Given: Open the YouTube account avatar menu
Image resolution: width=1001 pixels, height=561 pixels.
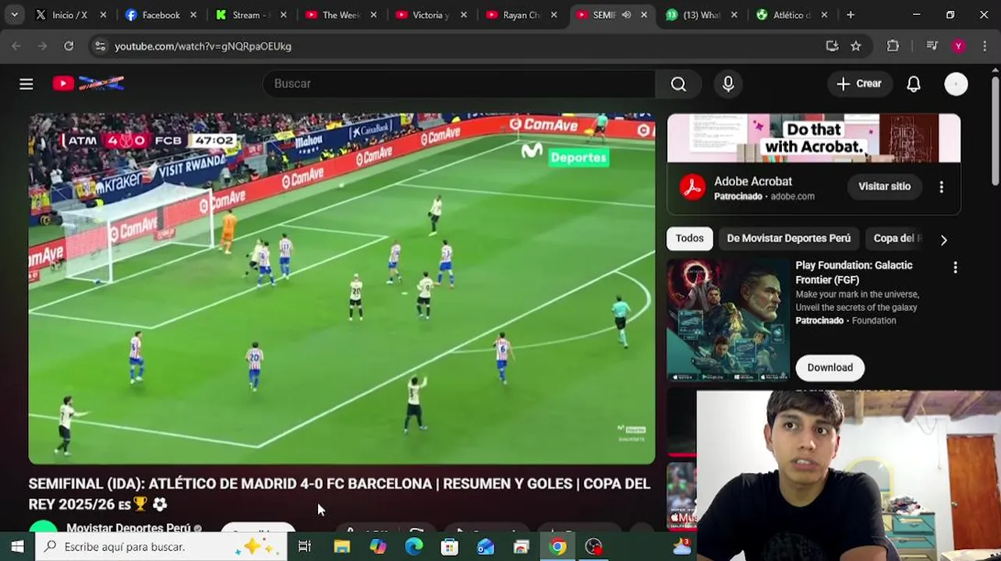Looking at the screenshot, I should click(x=956, y=83).
